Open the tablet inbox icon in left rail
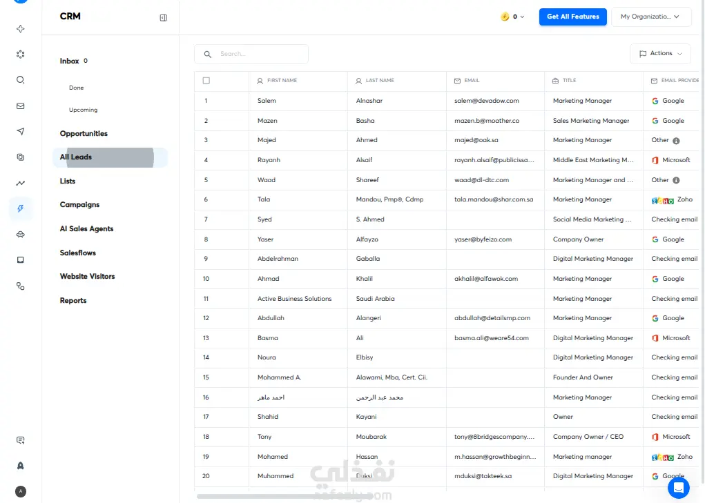705x503 pixels. (x=20, y=260)
